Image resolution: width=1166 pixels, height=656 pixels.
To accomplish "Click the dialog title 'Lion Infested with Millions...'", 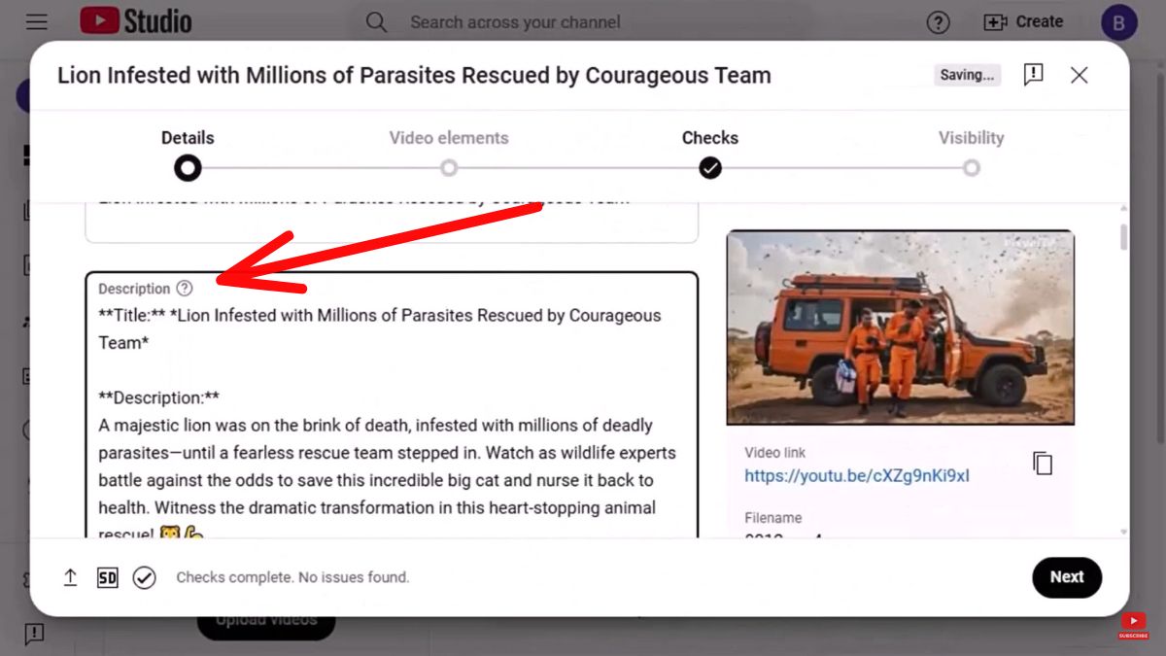I will pyautogui.click(x=414, y=75).
